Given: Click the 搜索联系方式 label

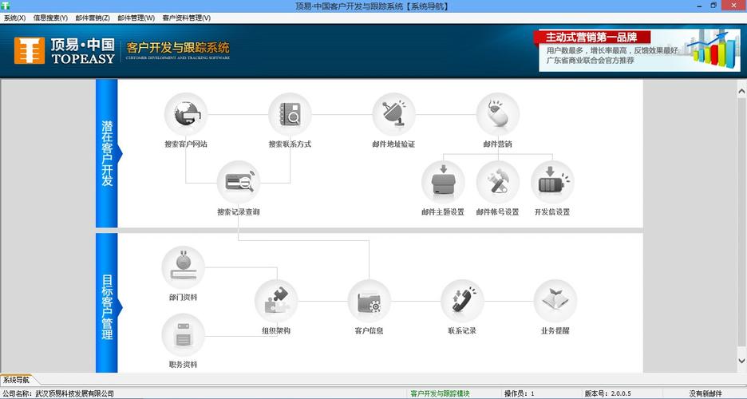Looking at the screenshot, I should click(290, 144).
